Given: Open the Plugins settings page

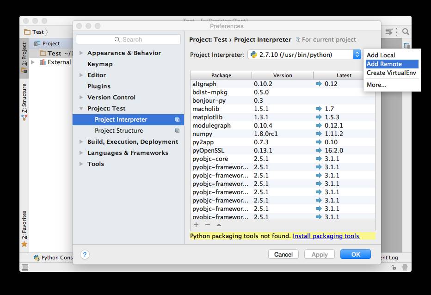Looking at the screenshot, I should pyautogui.click(x=99, y=86).
